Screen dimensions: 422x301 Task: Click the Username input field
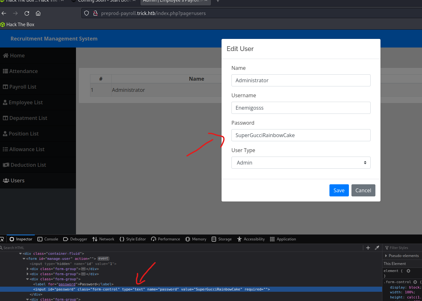click(x=301, y=108)
